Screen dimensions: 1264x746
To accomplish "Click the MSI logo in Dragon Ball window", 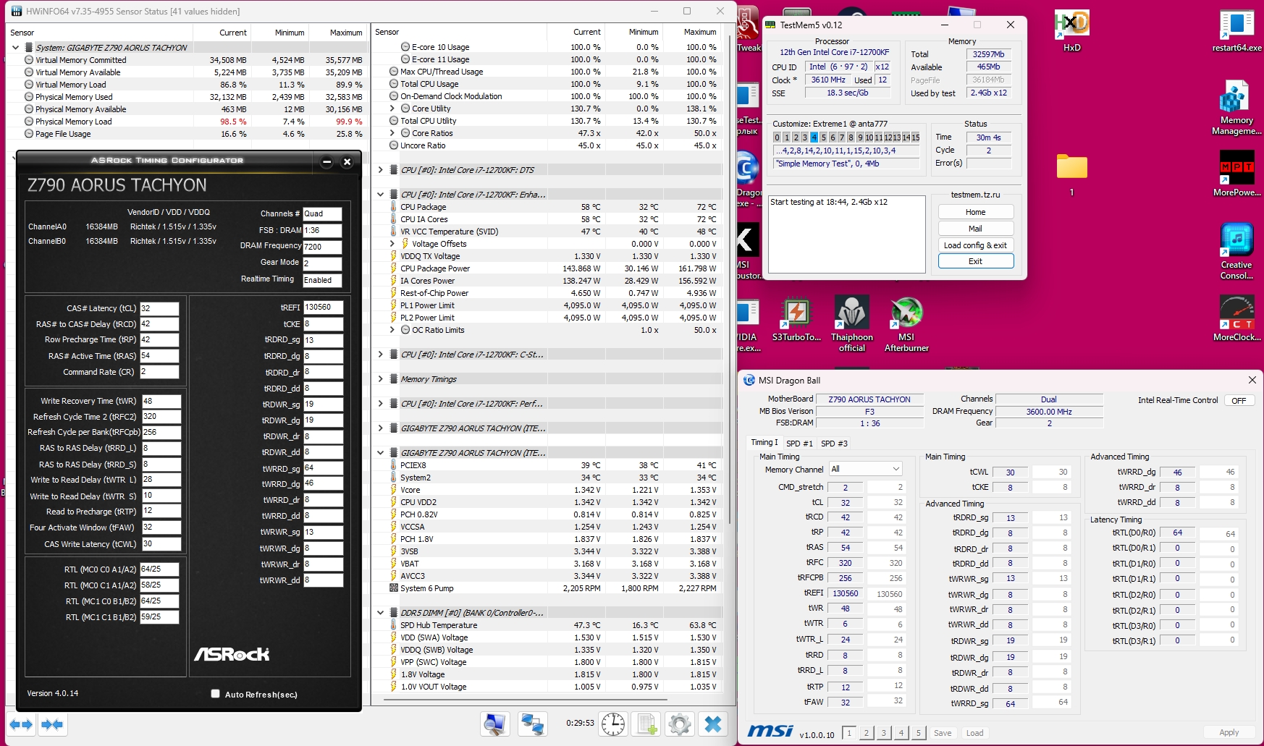I will (x=770, y=731).
